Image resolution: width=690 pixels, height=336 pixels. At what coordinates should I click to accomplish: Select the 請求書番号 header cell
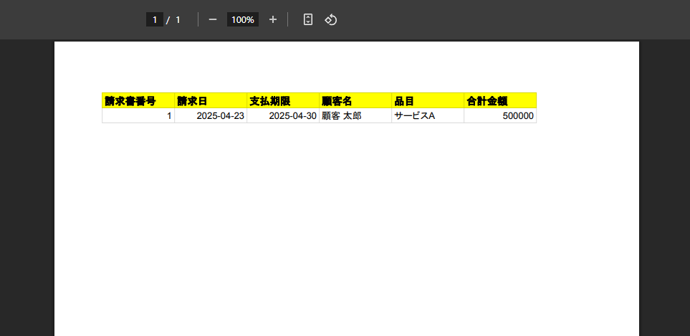[x=138, y=101]
